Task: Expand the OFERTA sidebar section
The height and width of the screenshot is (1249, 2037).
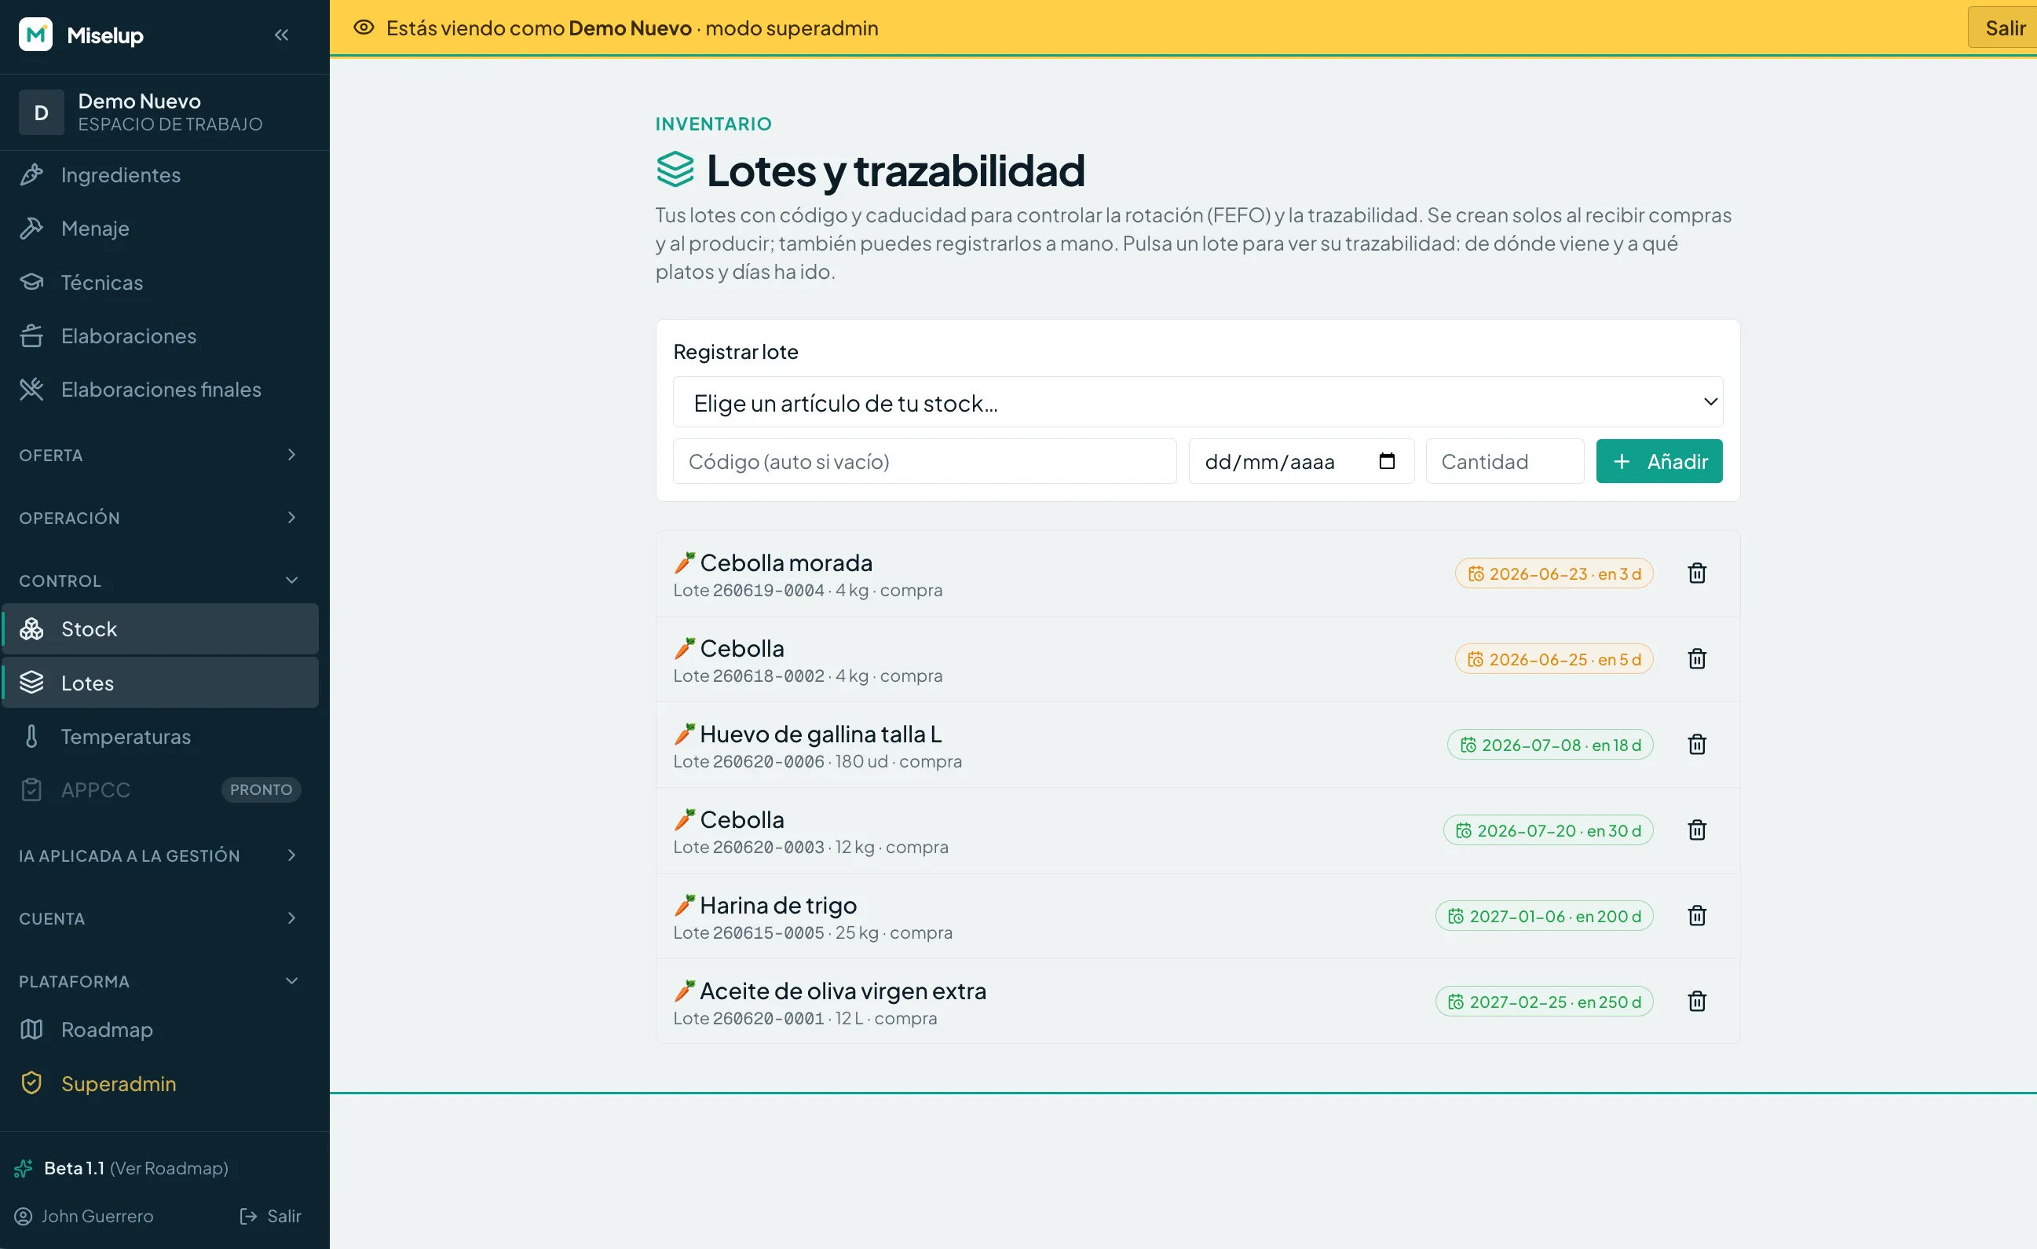Action: point(159,455)
